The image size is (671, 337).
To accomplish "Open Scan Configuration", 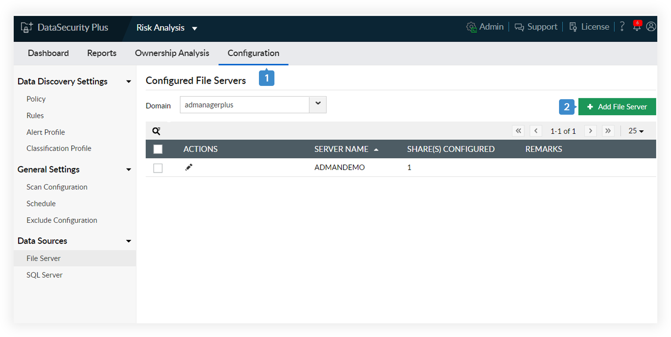I will (x=57, y=187).
